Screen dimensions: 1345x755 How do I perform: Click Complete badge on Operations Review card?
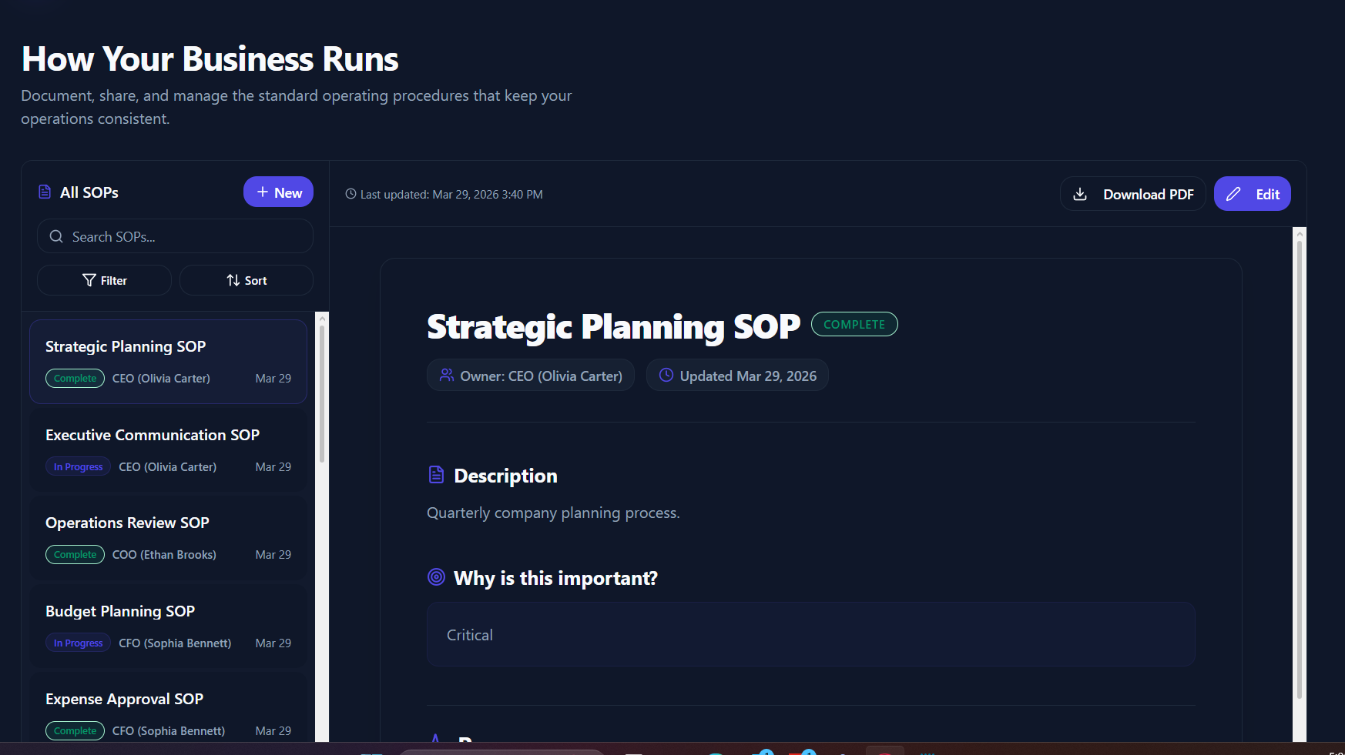75,554
